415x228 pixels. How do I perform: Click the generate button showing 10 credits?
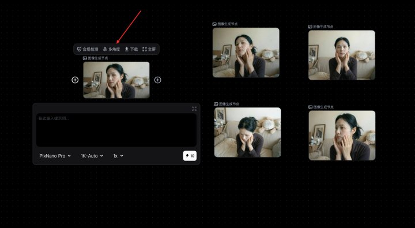pyautogui.click(x=190, y=156)
